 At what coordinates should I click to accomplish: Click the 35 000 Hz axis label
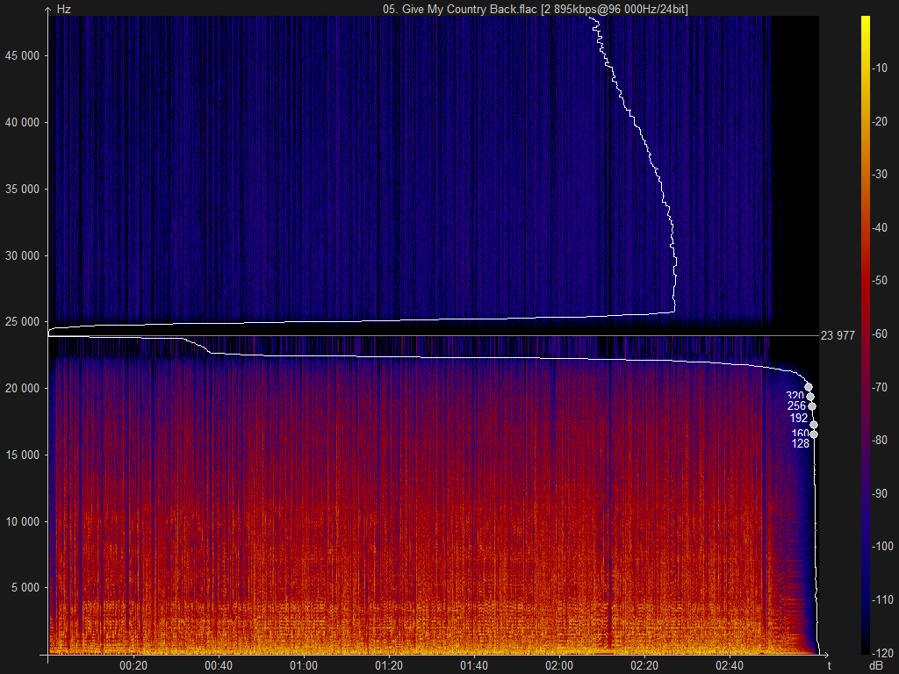click(22, 190)
